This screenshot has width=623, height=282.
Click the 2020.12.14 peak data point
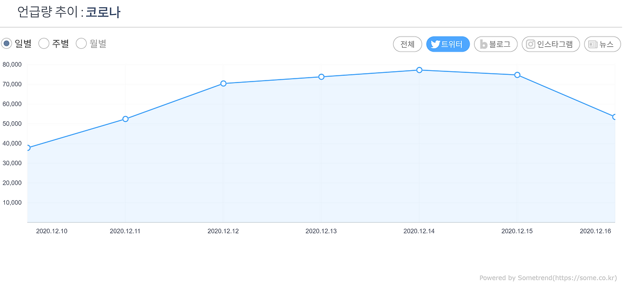[419, 70]
